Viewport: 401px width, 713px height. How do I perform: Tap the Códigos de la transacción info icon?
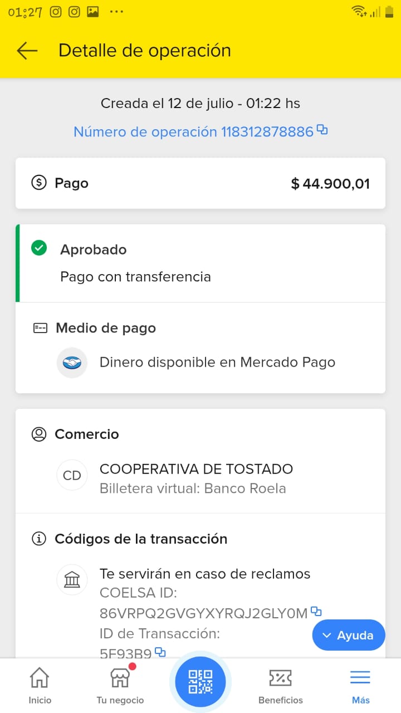point(39,539)
